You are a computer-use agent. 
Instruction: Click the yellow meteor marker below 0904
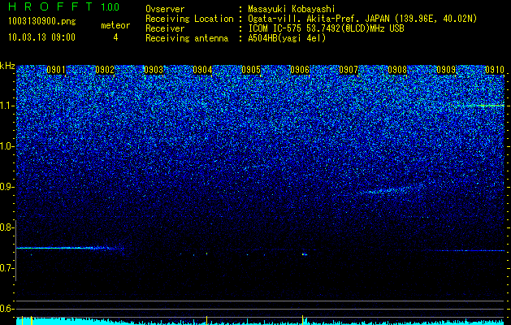pyautogui.click(x=206, y=320)
